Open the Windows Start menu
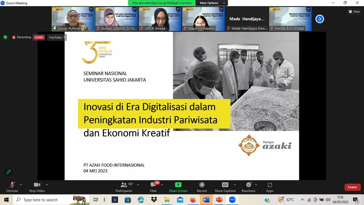Image resolution: width=364 pixels, height=205 pixels. tap(6, 200)
